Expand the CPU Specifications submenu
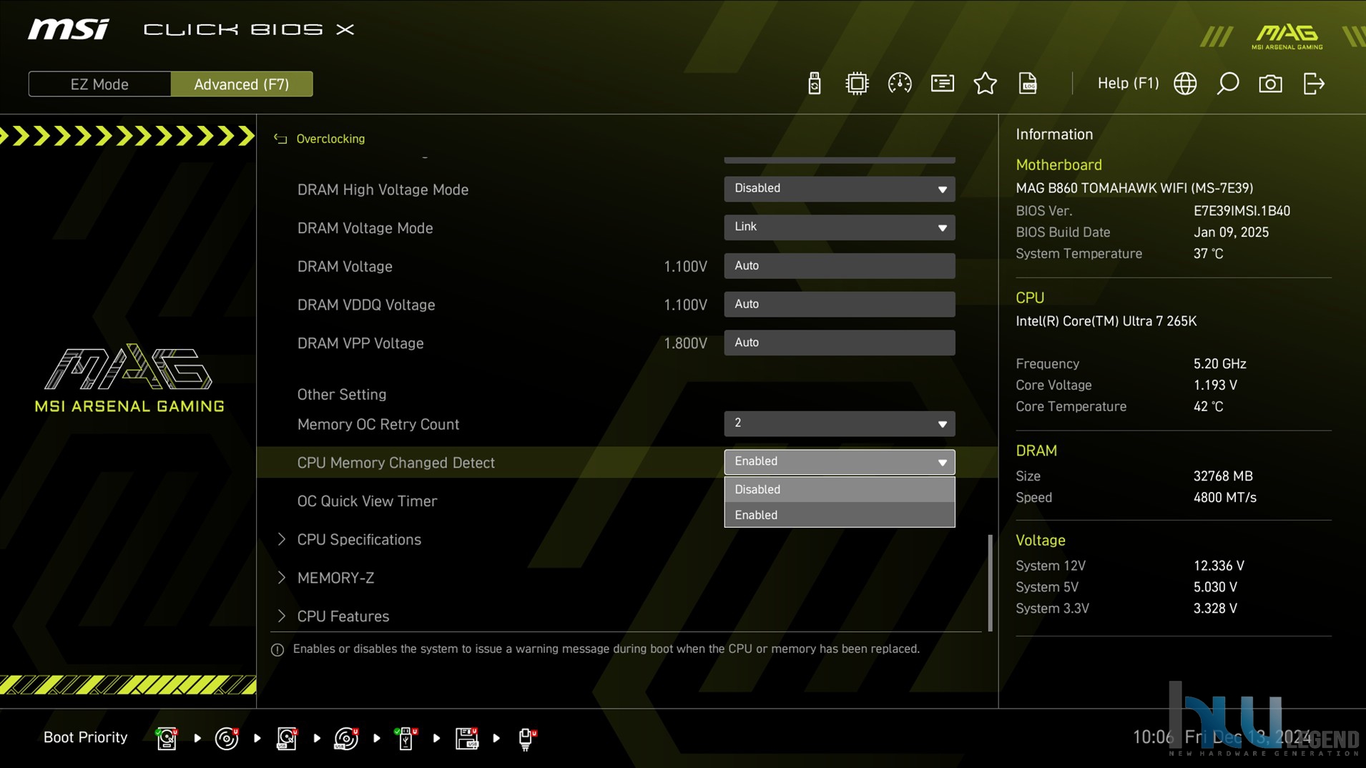The width and height of the screenshot is (1366, 768). pos(359,539)
